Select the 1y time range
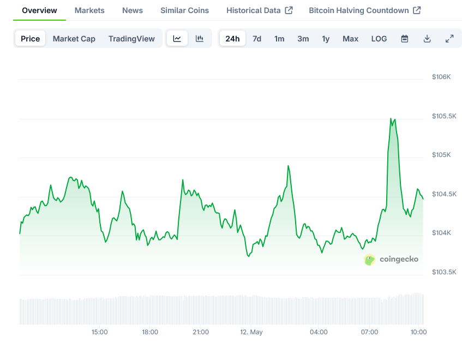The image size is (462, 343). click(x=326, y=38)
